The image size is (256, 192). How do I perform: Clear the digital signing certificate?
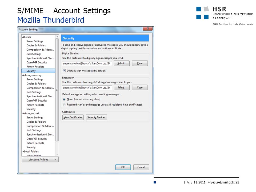[140, 63]
